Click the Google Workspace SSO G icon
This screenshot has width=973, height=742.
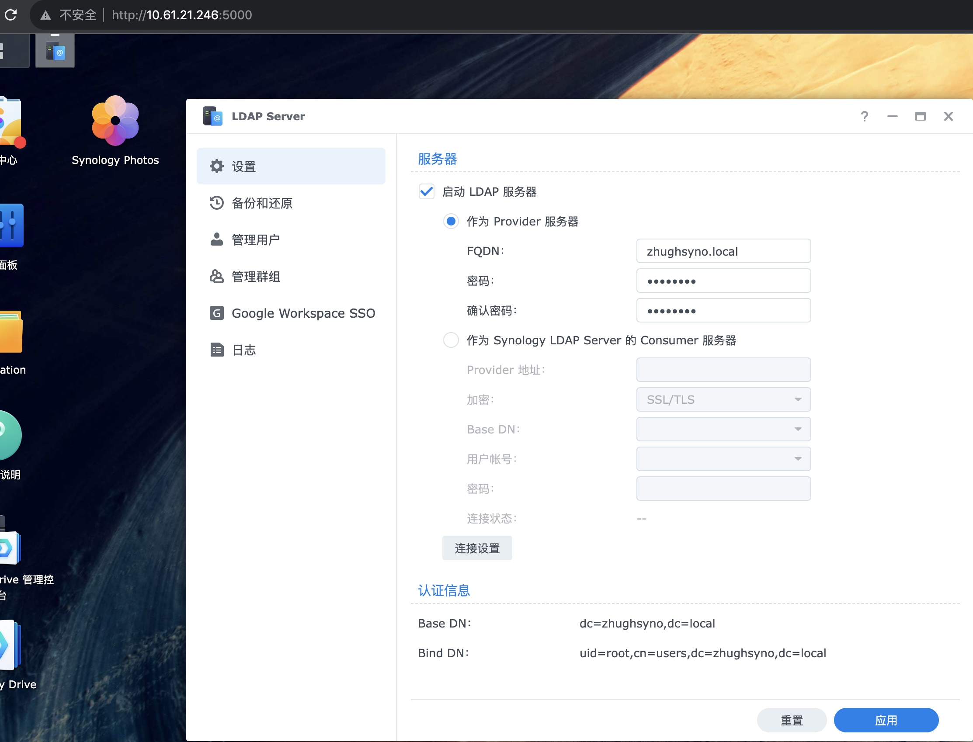(216, 313)
